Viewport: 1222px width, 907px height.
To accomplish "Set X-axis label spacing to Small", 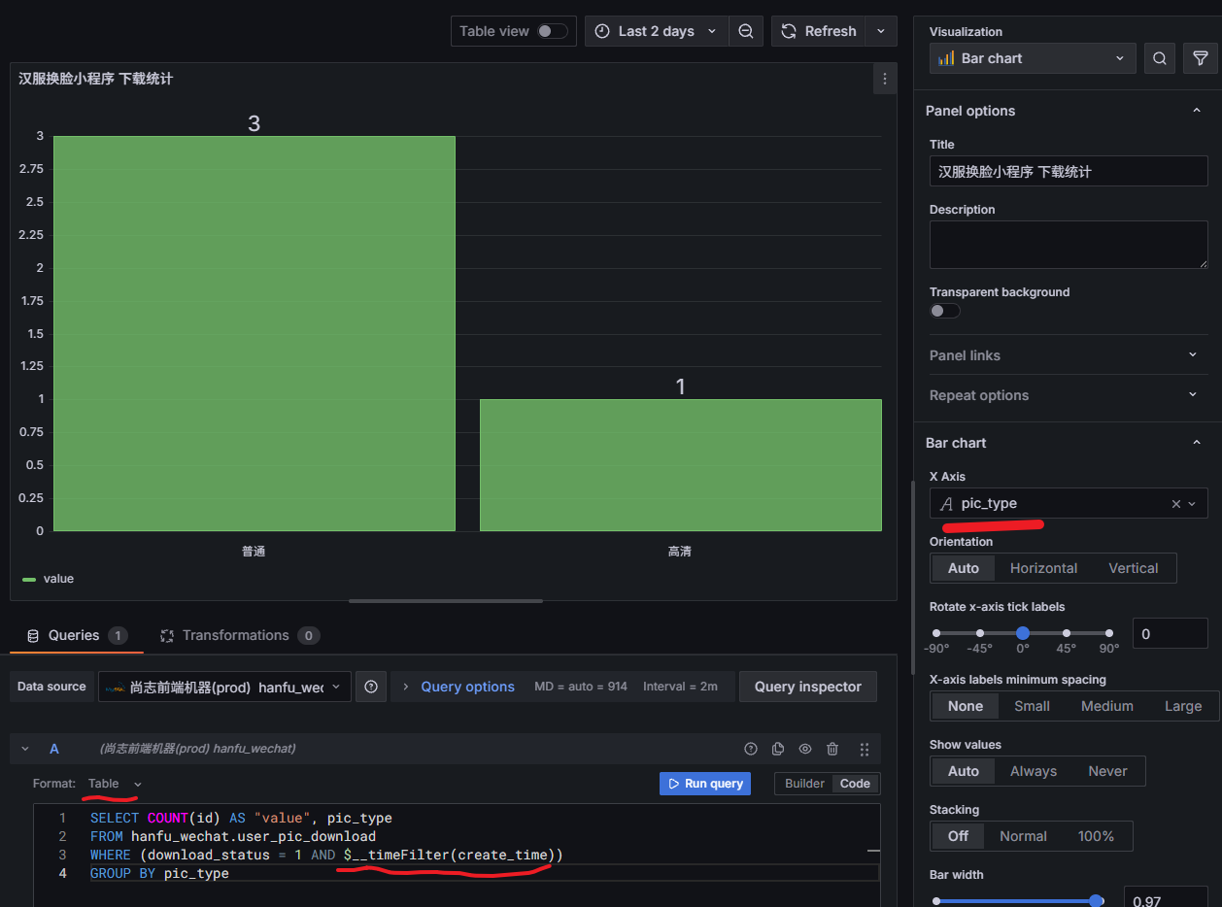I will [1032, 706].
